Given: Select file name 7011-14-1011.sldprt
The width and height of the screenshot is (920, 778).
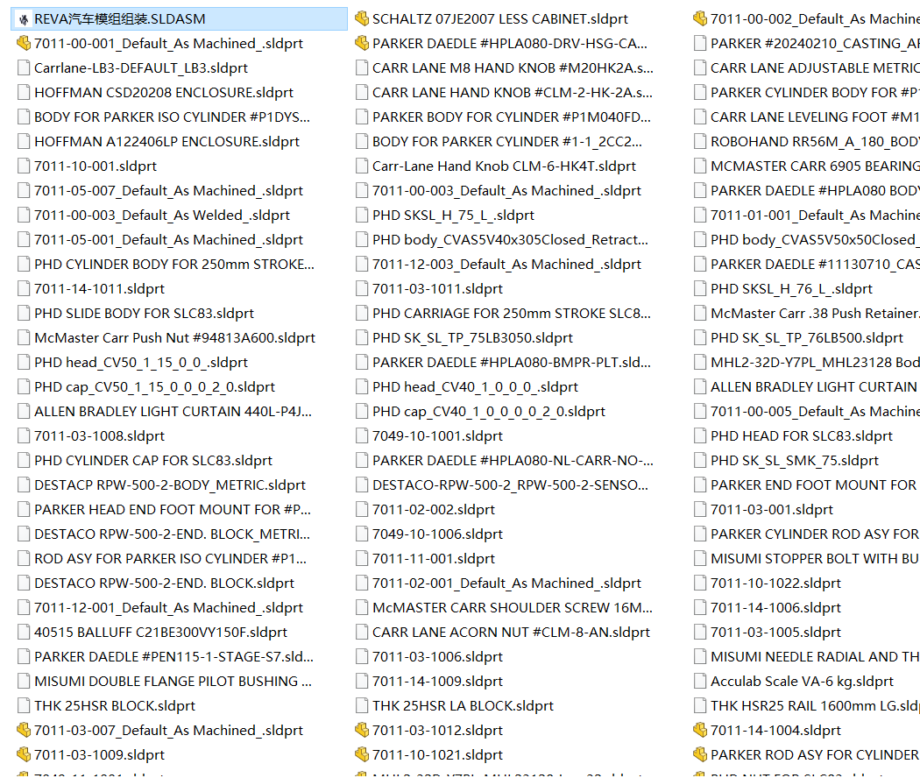Looking at the screenshot, I should point(99,288).
